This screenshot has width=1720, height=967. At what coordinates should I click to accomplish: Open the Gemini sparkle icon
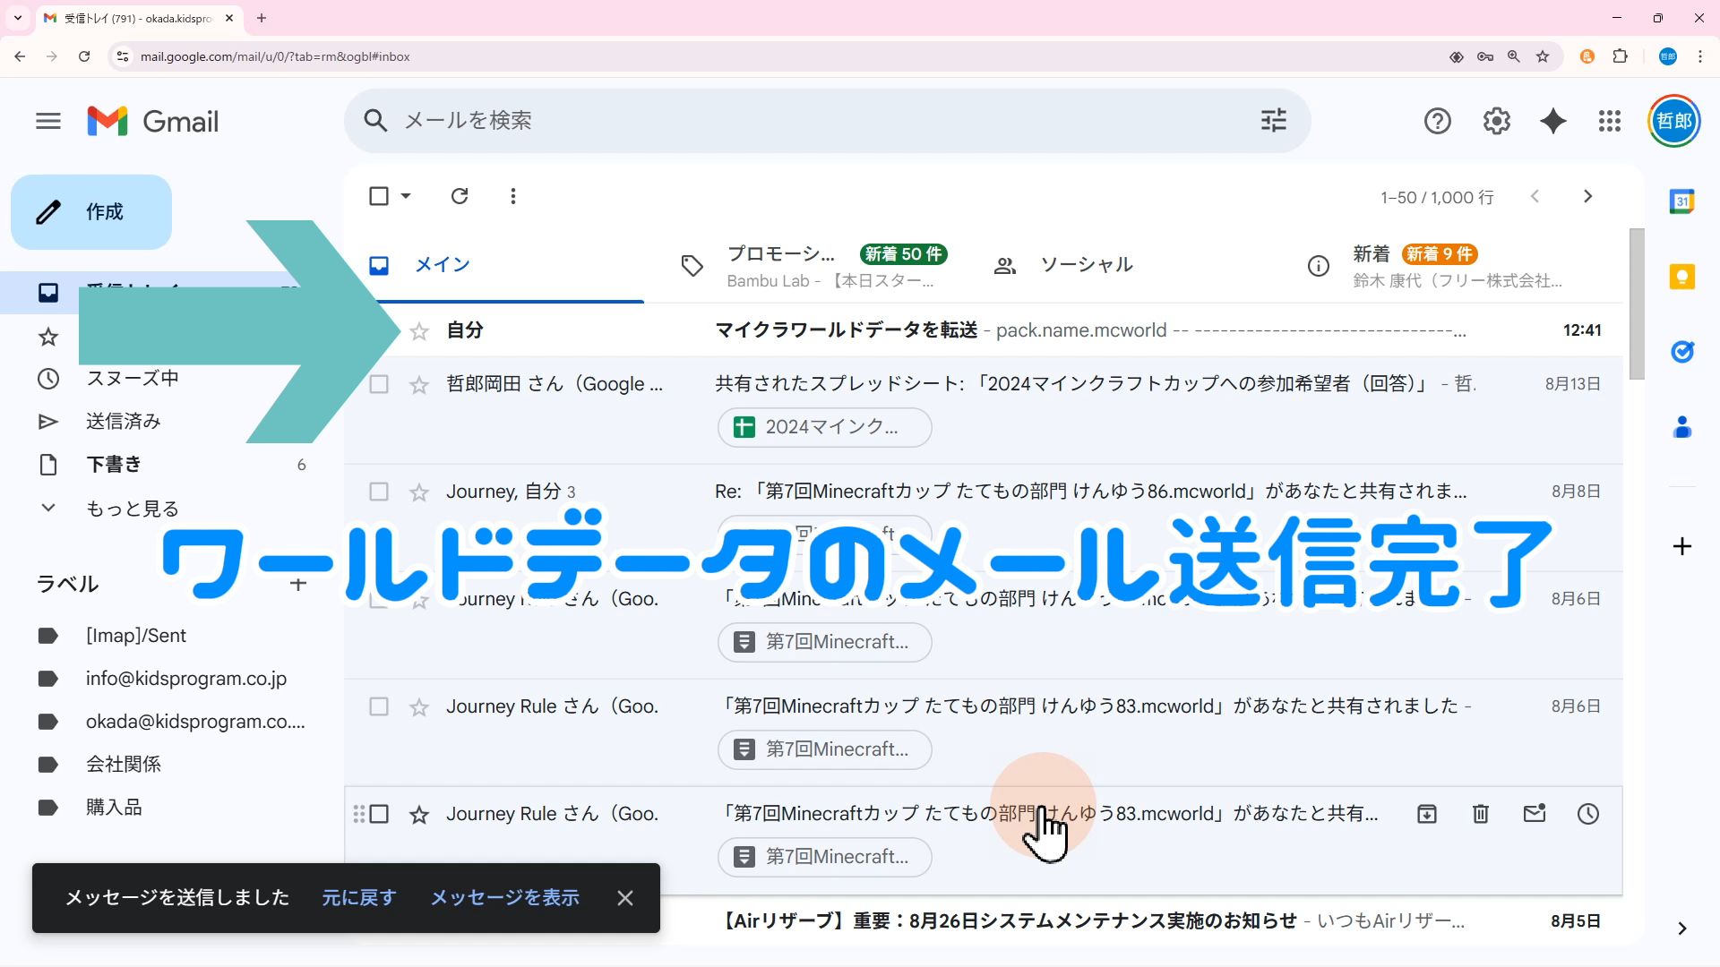pyautogui.click(x=1552, y=121)
